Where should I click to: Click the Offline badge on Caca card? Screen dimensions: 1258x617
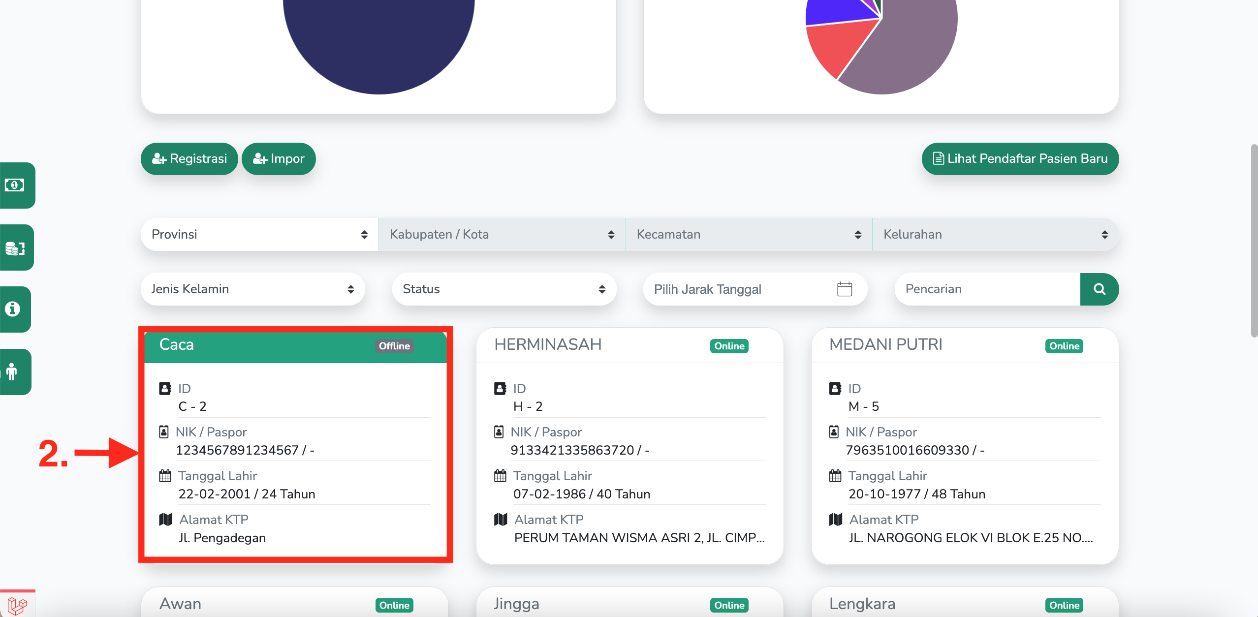[394, 346]
